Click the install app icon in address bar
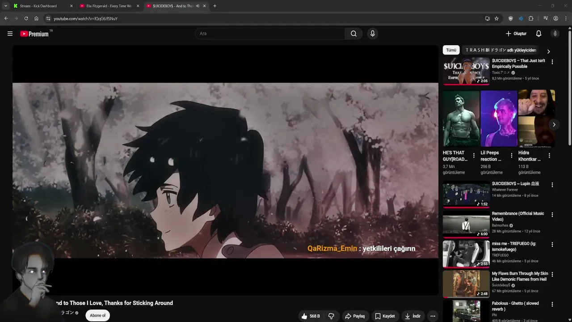Viewport: 572px width, 322px height. click(x=488, y=18)
